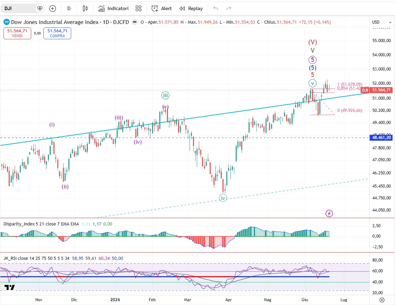395x305 pixels.
Task: Undo last chart action
Action: coord(216,9)
